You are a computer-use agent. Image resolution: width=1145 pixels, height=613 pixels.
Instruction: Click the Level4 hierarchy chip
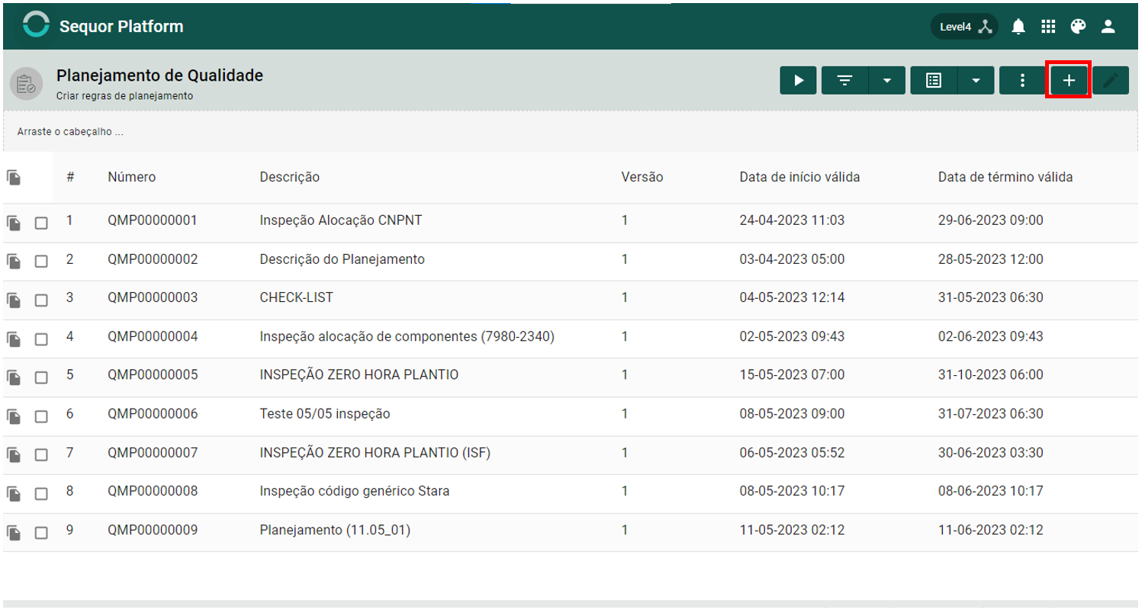pyautogui.click(x=965, y=27)
